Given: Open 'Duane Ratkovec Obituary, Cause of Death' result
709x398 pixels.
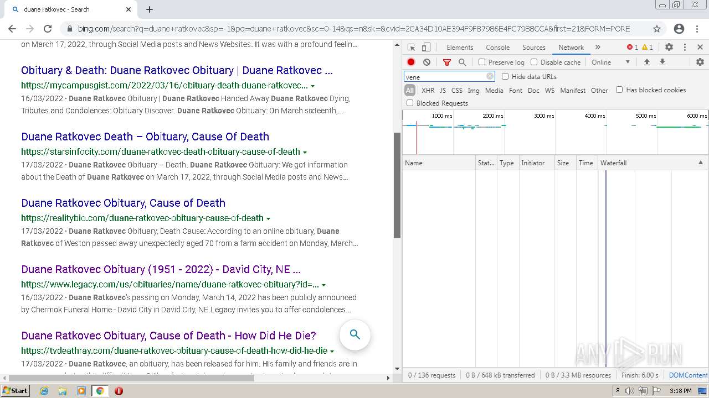Looking at the screenshot, I should [123, 203].
